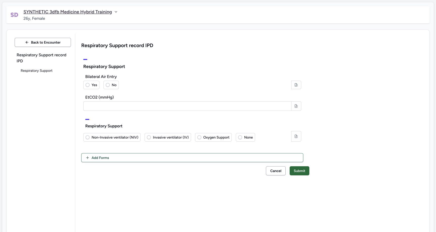This screenshot has width=436, height=232.
Task: Select Oxygen Support radio option
Action: tap(213, 137)
